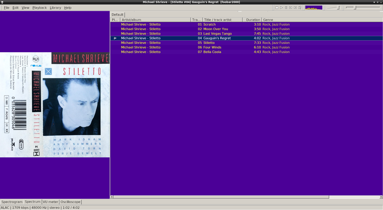The width and height of the screenshot is (383, 210).
Task: Click the Stiletto album cover art
Action: [x=55, y=105]
